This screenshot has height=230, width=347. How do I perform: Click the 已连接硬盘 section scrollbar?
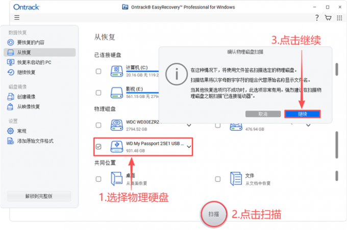tap(337, 69)
